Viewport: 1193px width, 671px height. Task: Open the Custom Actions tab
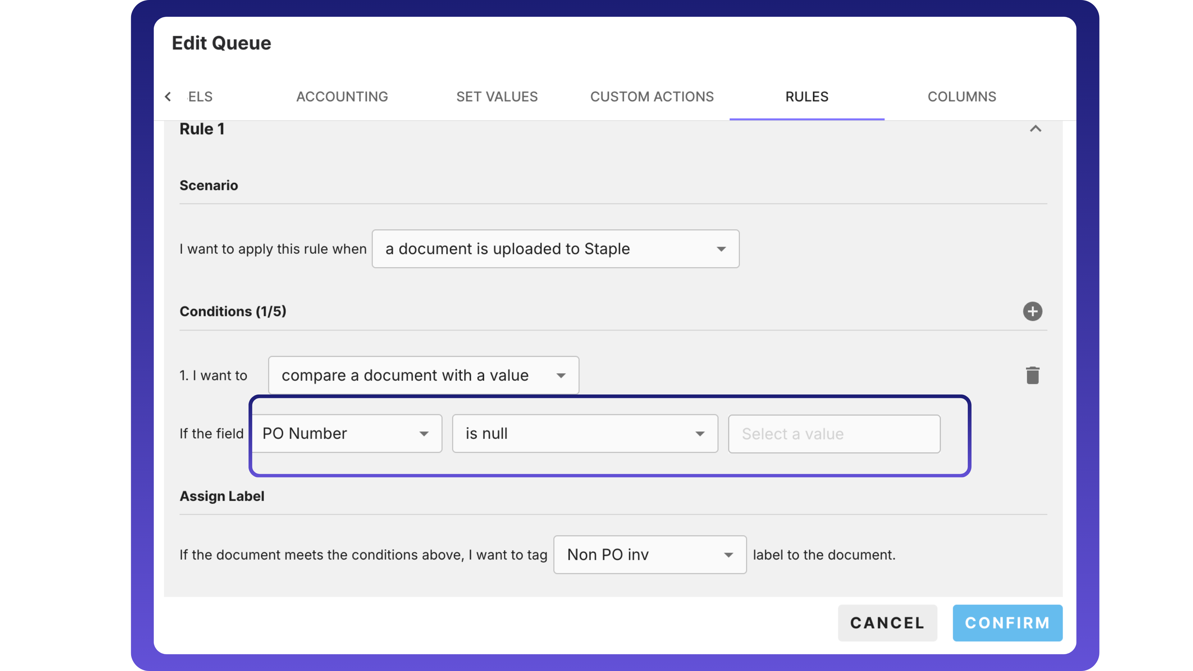[x=651, y=97]
